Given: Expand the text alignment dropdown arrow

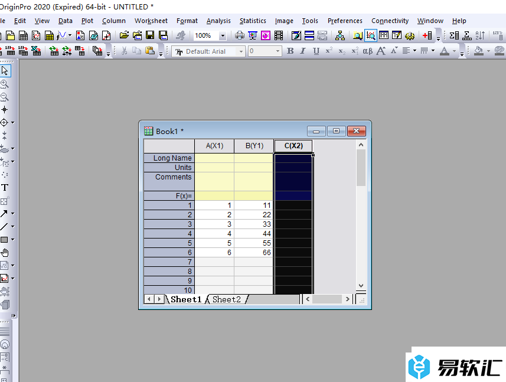Looking at the screenshot, I should coord(414,51).
